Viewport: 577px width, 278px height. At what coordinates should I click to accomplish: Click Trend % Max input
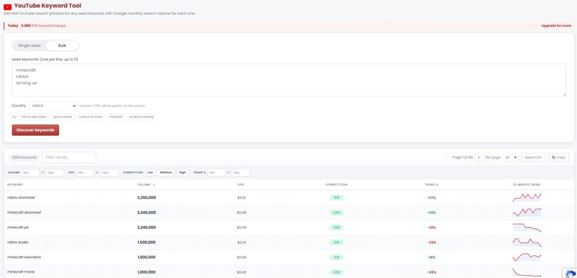click(241, 172)
